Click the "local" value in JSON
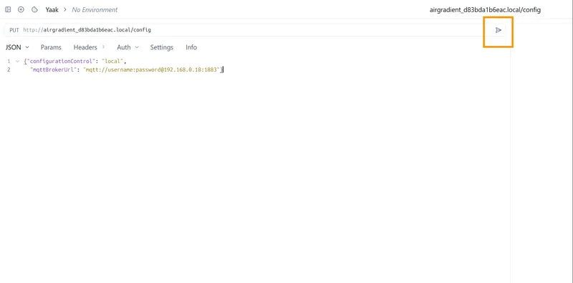This screenshot has width=573, height=283. [x=112, y=61]
